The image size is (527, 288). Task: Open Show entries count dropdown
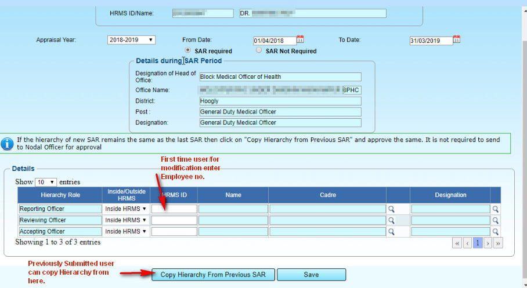pos(46,182)
